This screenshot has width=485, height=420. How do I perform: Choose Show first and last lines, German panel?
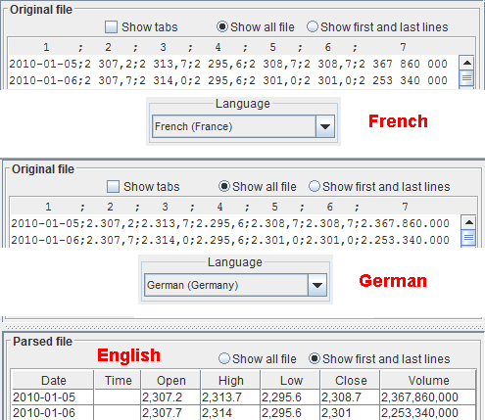tap(379, 187)
